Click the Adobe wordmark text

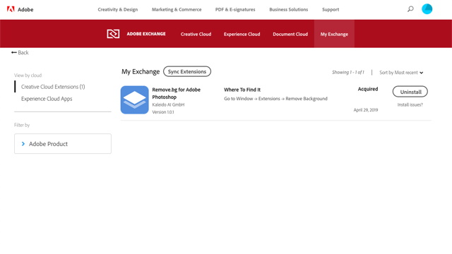pyautogui.click(x=25, y=9)
